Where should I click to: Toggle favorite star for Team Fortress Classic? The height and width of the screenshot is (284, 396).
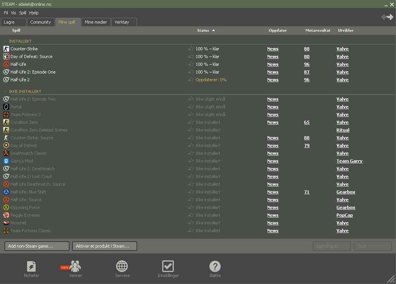pos(191,231)
